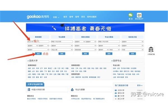Open 报考 in the top navigation
This screenshot has height=112, width=168.
[77, 17]
